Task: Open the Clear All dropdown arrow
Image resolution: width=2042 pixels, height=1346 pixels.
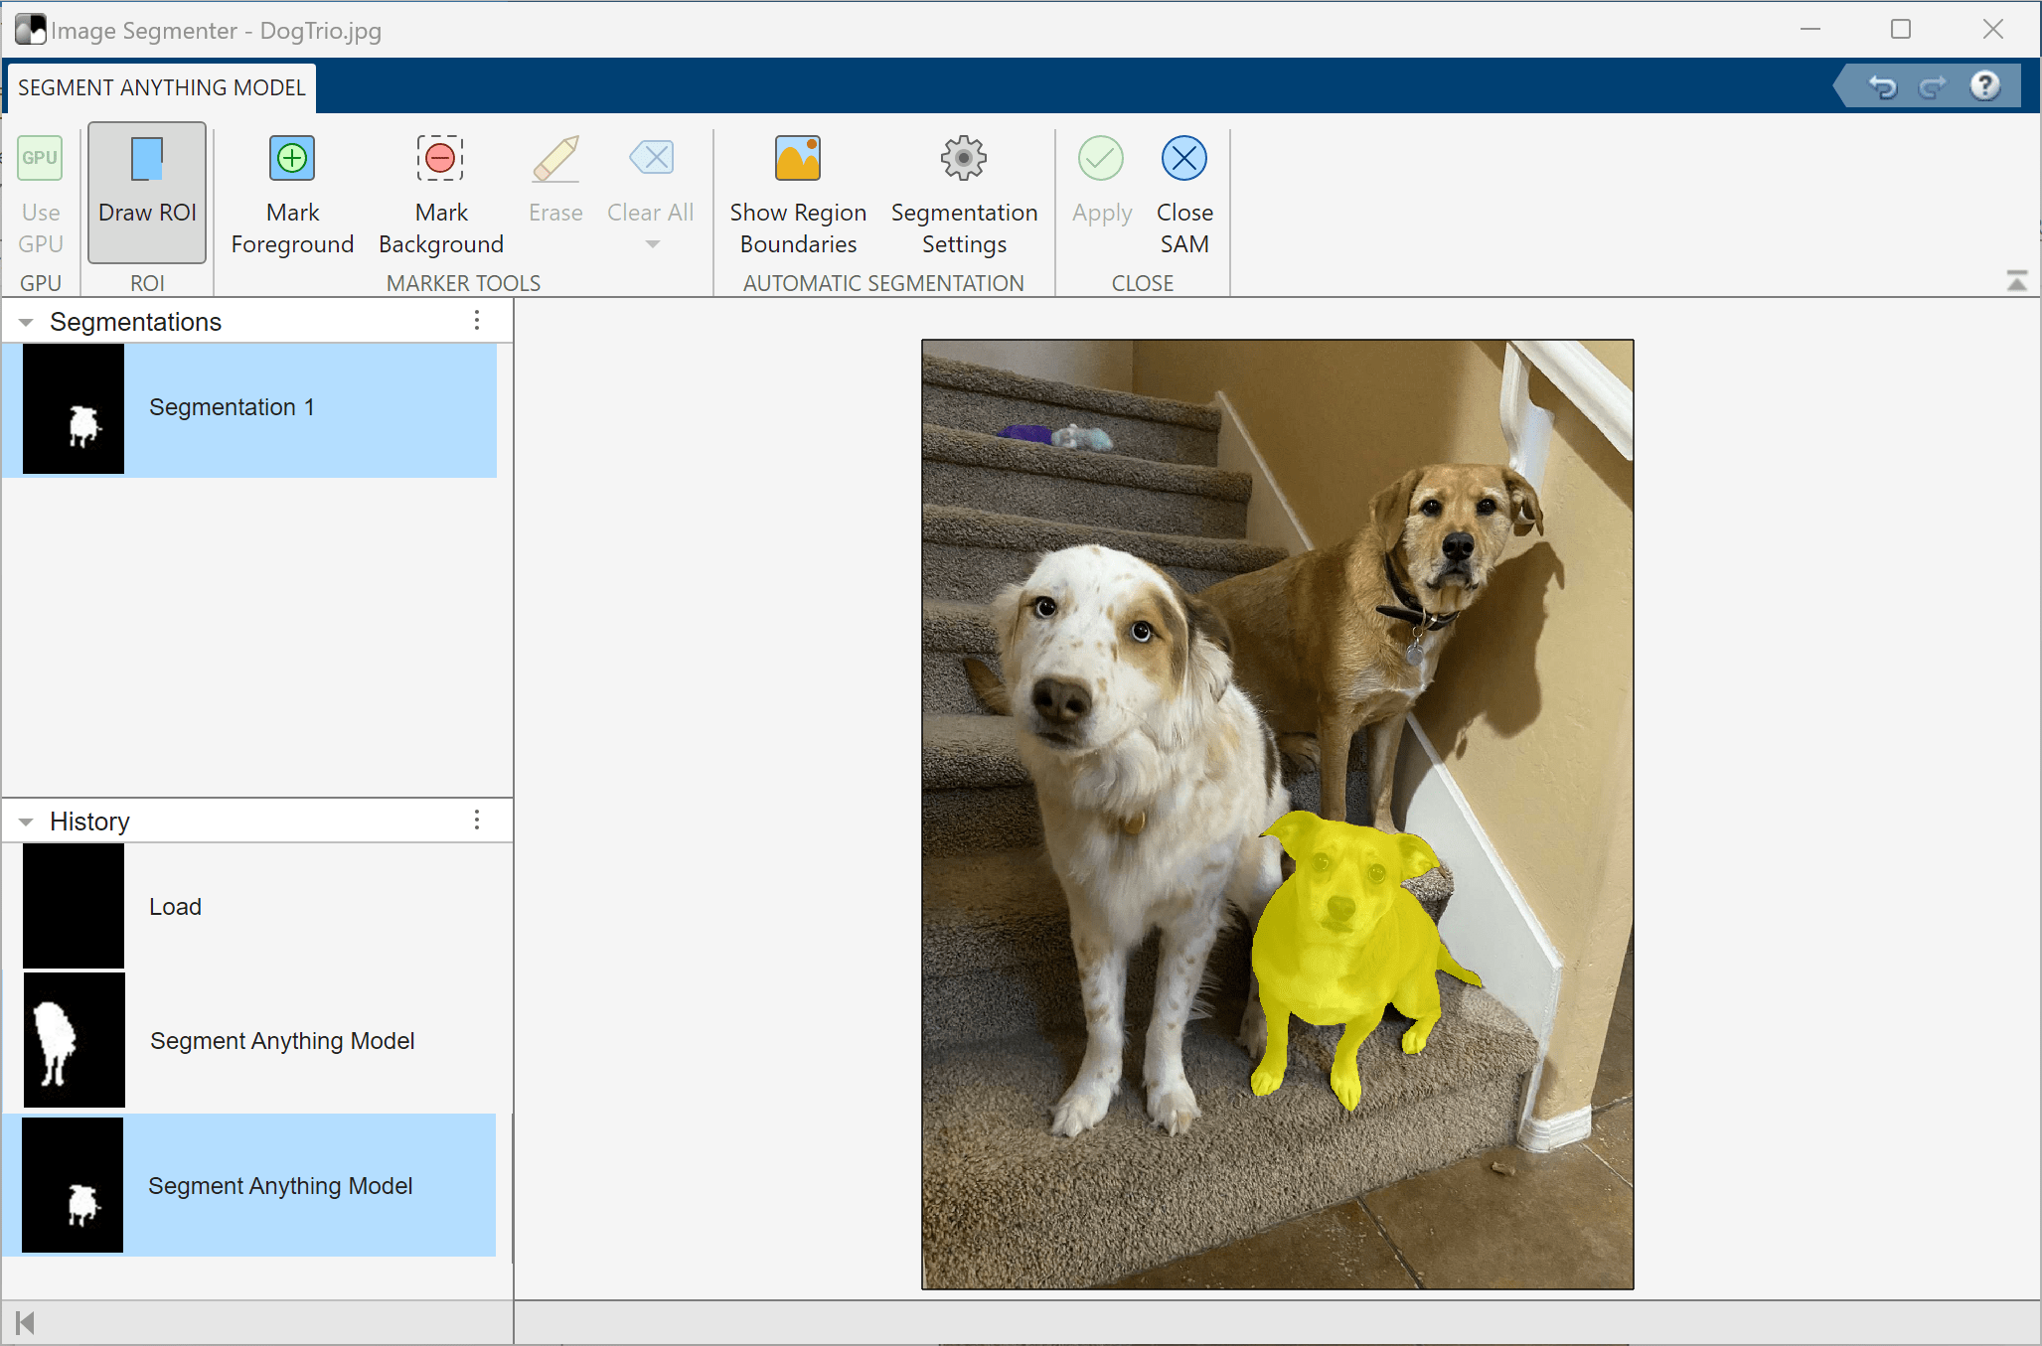Action: pos(652,244)
